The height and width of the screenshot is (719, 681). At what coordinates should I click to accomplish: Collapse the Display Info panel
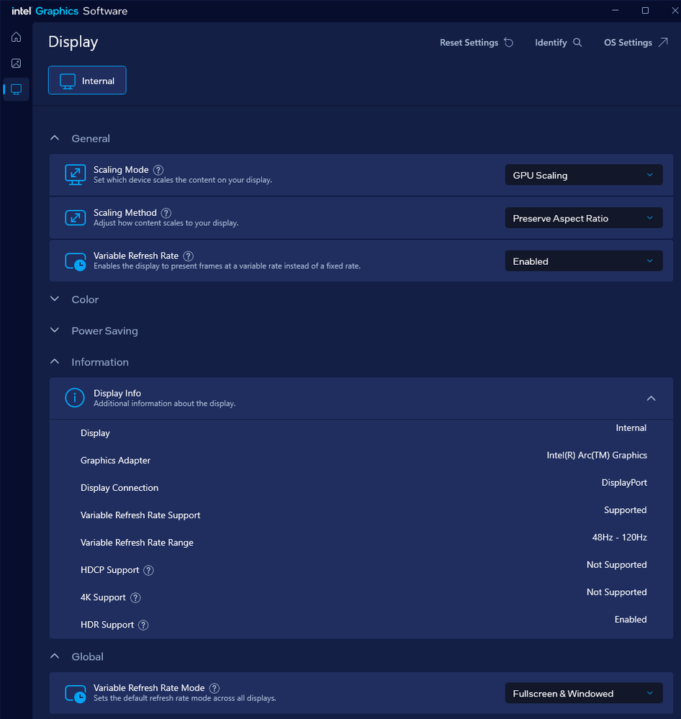tap(651, 399)
